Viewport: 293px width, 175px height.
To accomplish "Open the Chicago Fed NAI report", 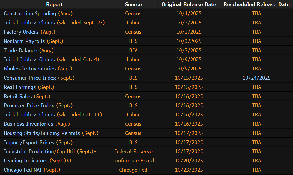I will coord(23,170).
